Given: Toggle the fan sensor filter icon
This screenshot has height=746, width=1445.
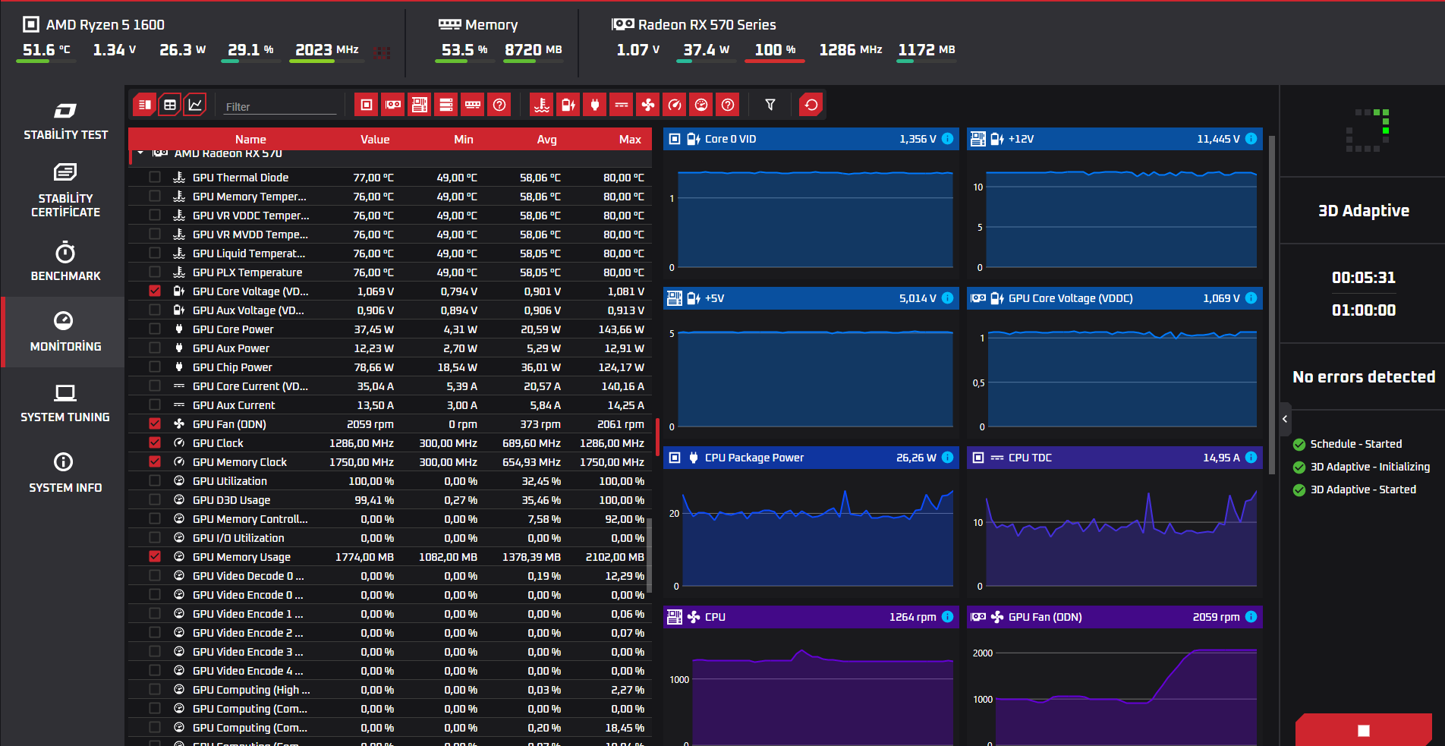Looking at the screenshot, I should 648,105.
